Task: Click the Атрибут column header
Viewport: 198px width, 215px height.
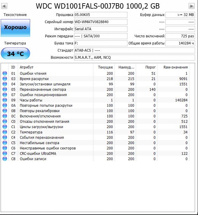Action: [x=27, y=67]
